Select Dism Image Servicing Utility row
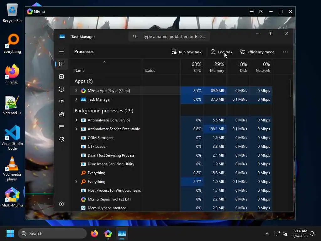Image resolution: width=321 pixels, height=241 pixels. [171, 164]
